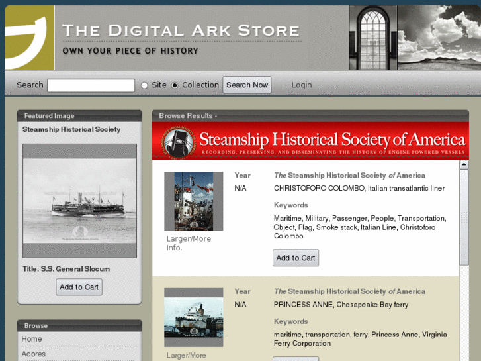Click 'Browse Results -' panel header
Screen dimensions: 481x361
(x=310, y=116)
